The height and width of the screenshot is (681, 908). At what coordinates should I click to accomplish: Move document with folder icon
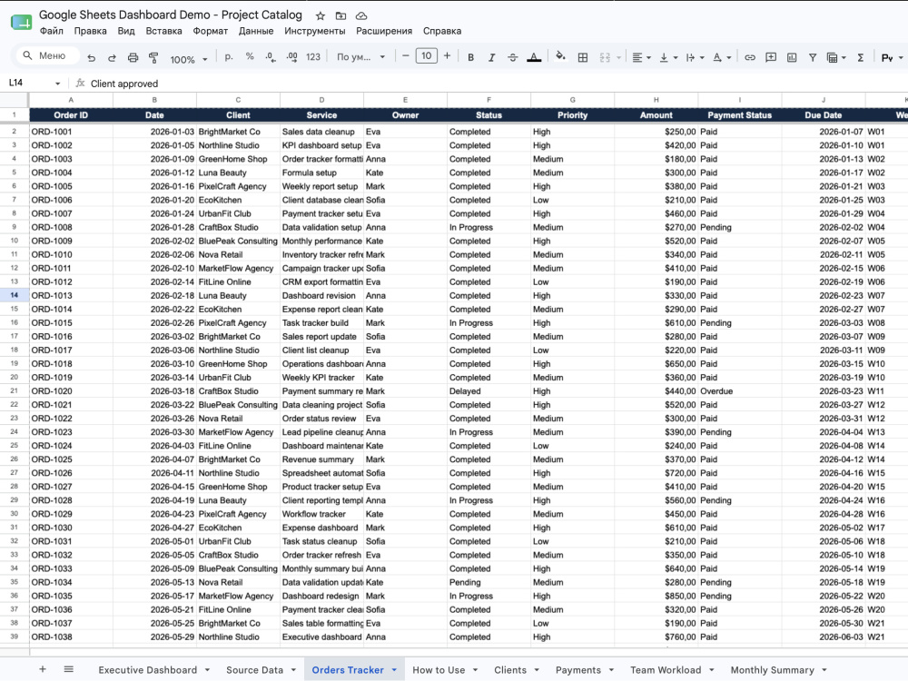click(x=341, y=15)
